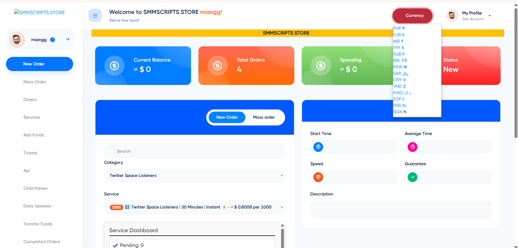Click the Total Orders value "4"
518x248 pixels.
(239, 69)
